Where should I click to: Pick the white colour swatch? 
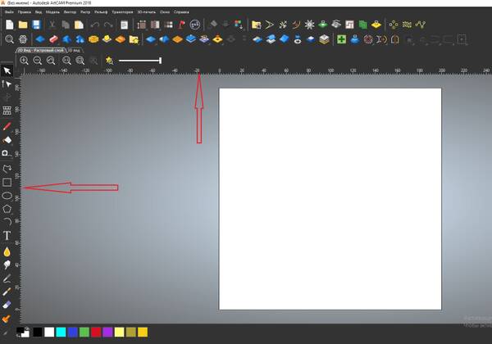click(x=49, y=332)
